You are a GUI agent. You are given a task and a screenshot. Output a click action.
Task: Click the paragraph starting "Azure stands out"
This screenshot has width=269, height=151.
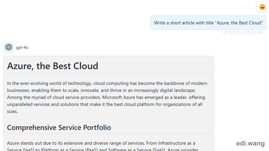click(103, 146)
